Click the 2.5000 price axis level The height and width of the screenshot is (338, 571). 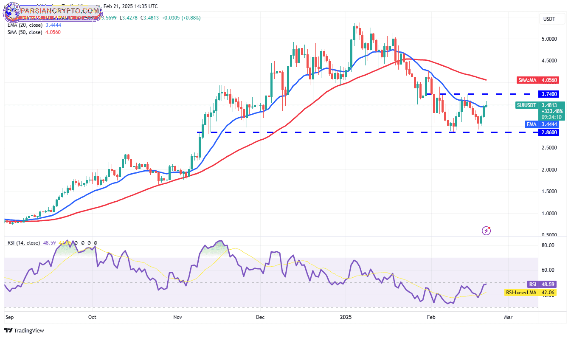pos(549,148)
